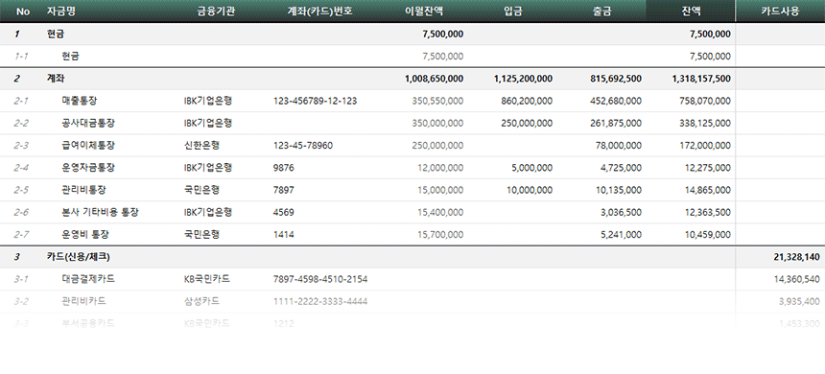The image size is (825, 374).
Task: Select the 급여이체통장 row
Action: 412,146
